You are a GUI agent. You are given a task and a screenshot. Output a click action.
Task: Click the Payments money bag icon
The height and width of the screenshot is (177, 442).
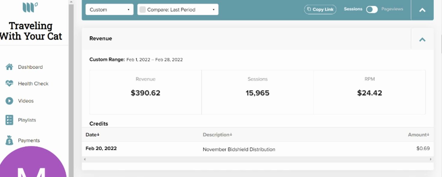pos(9,140)
